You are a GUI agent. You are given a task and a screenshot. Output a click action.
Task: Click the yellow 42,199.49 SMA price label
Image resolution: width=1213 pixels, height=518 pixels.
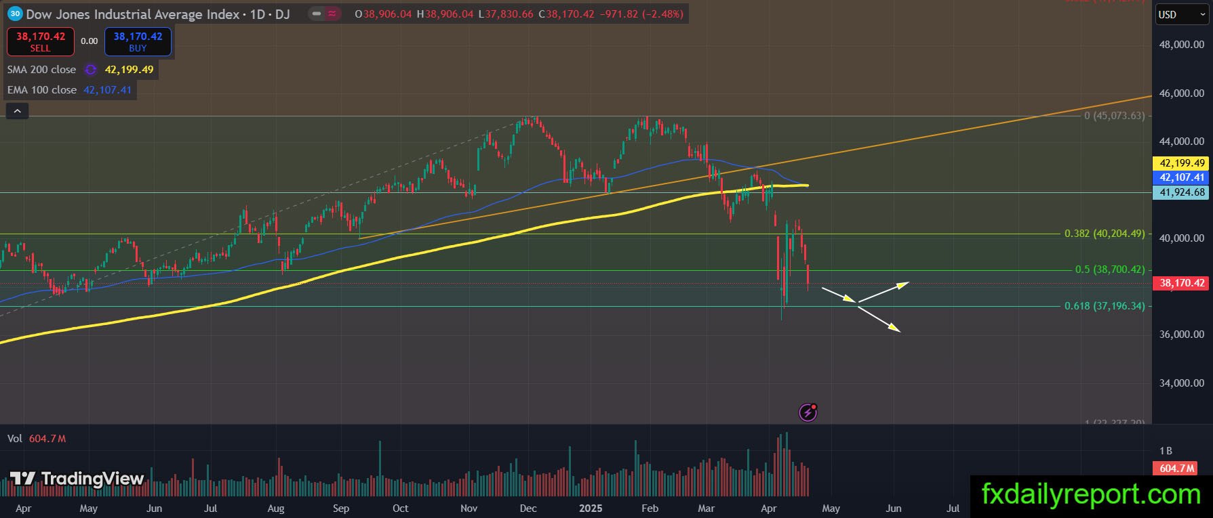pos(1182,163)
